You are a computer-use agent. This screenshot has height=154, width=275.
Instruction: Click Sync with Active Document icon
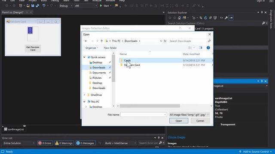[x=201, y=18]
